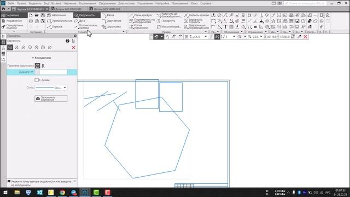Select the Прямоугольник rectangle tool

(x=60, y=21)
